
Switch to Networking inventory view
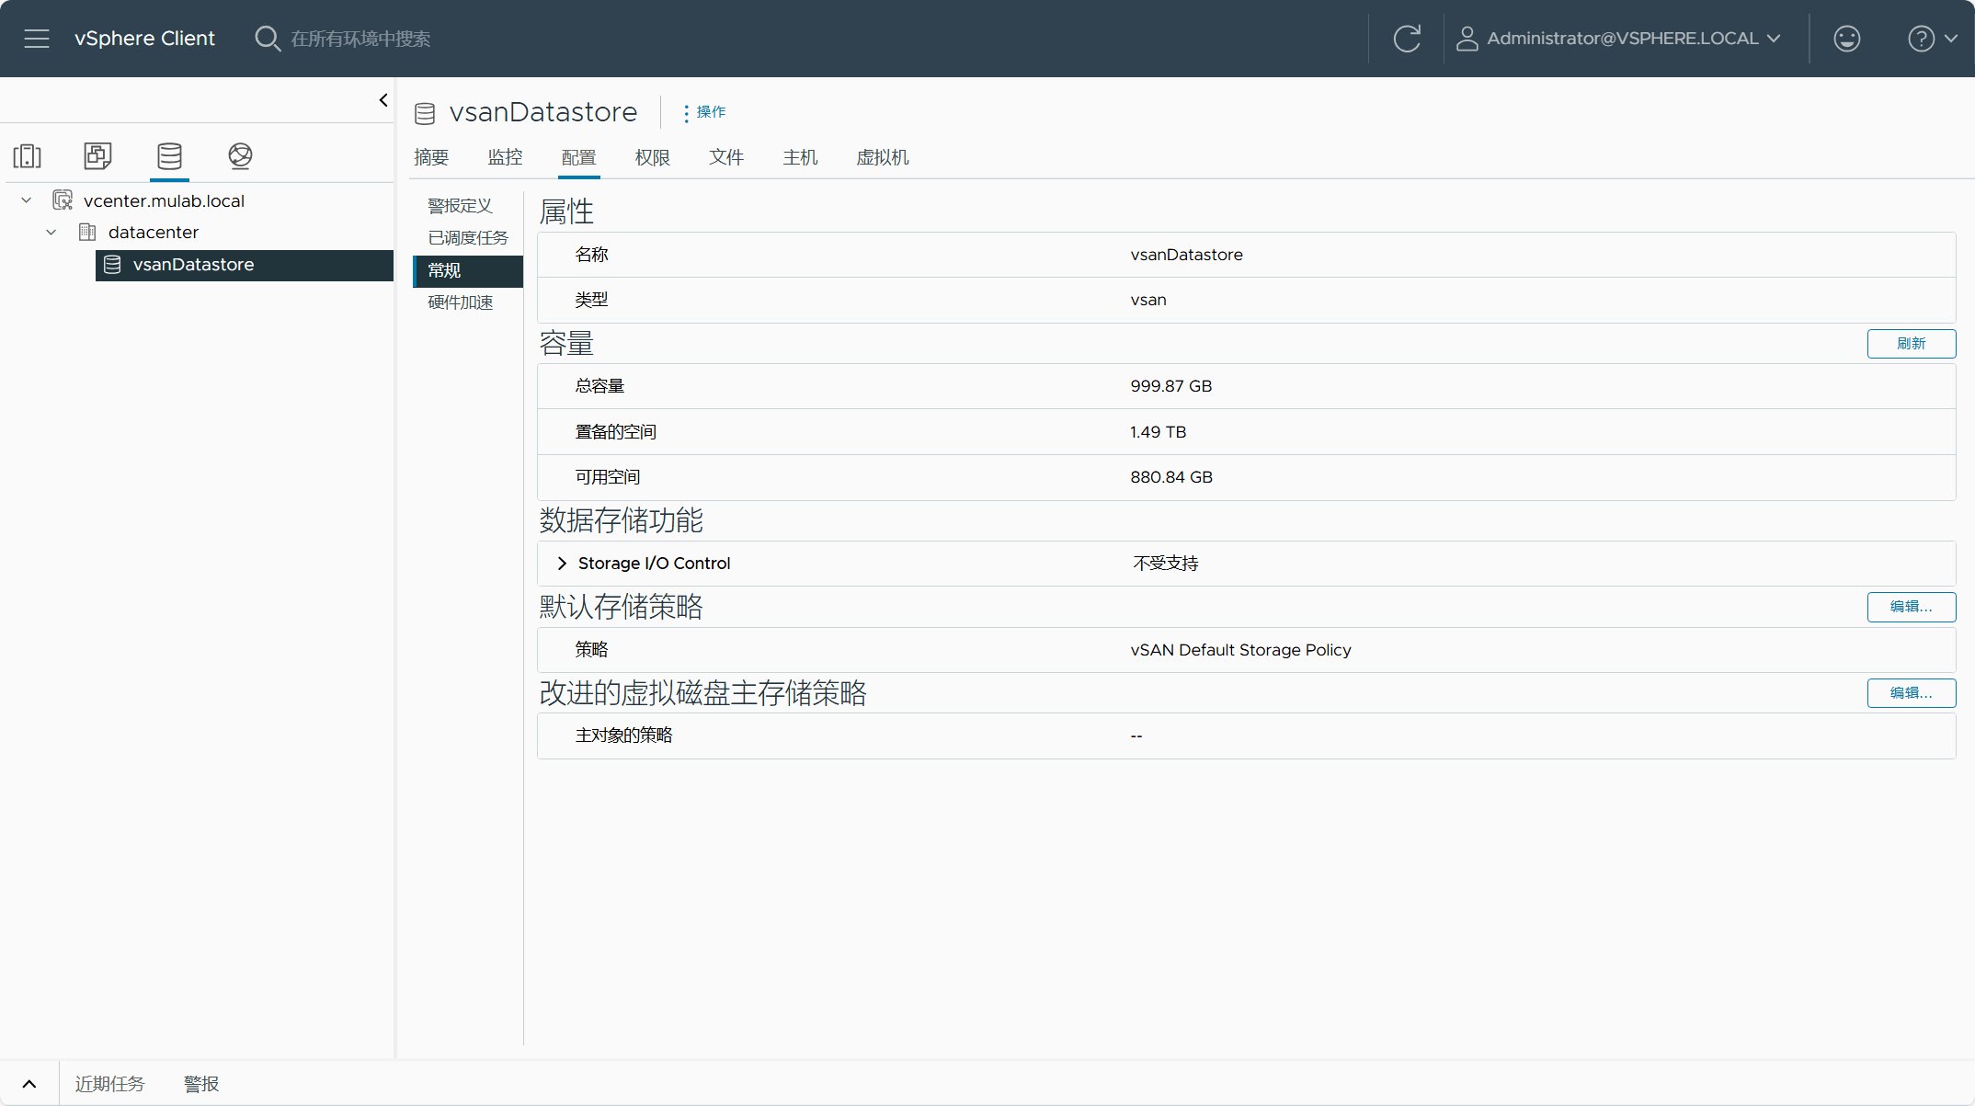tap(240, 155)
